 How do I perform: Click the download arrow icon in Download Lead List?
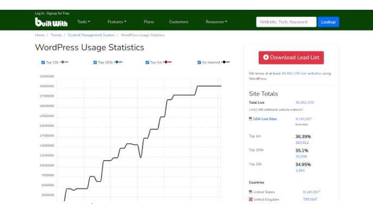(x=266, y=57)
